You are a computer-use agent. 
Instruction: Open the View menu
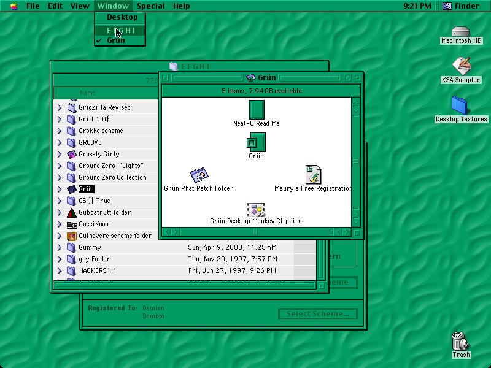80,6
